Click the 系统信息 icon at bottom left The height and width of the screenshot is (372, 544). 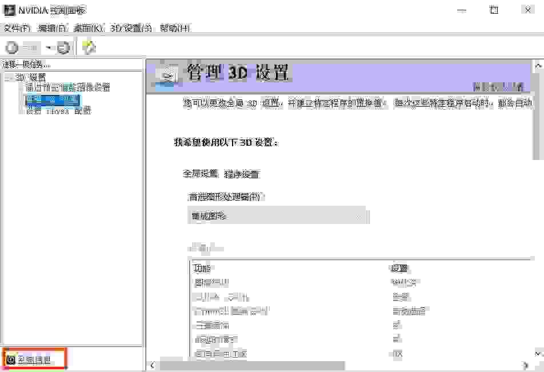coord(11,360)
